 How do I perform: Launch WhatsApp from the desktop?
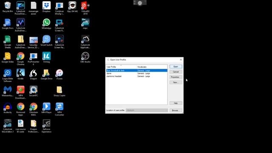(46, 24)
